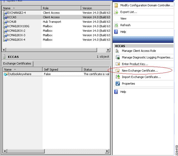Select Enter Product Key action
Image resolution: width=178 pixels, height=156 pixels.
[135, 64]
